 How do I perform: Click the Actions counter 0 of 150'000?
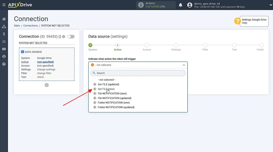(155, 6)
